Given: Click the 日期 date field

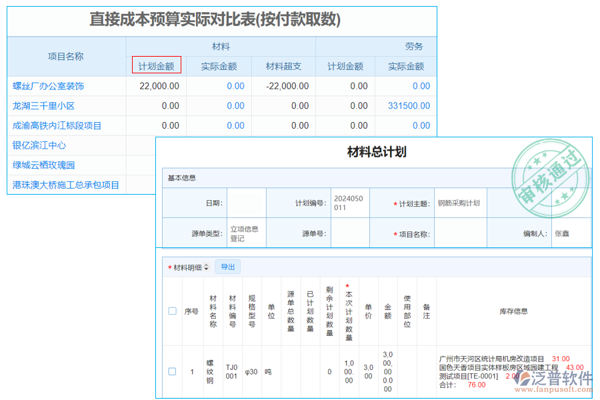Looking at the screenshot, I should [245, 203].
